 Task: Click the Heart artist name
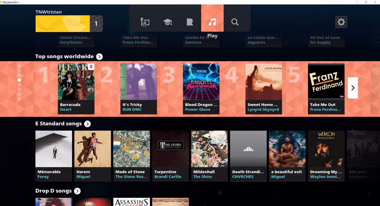66,110
